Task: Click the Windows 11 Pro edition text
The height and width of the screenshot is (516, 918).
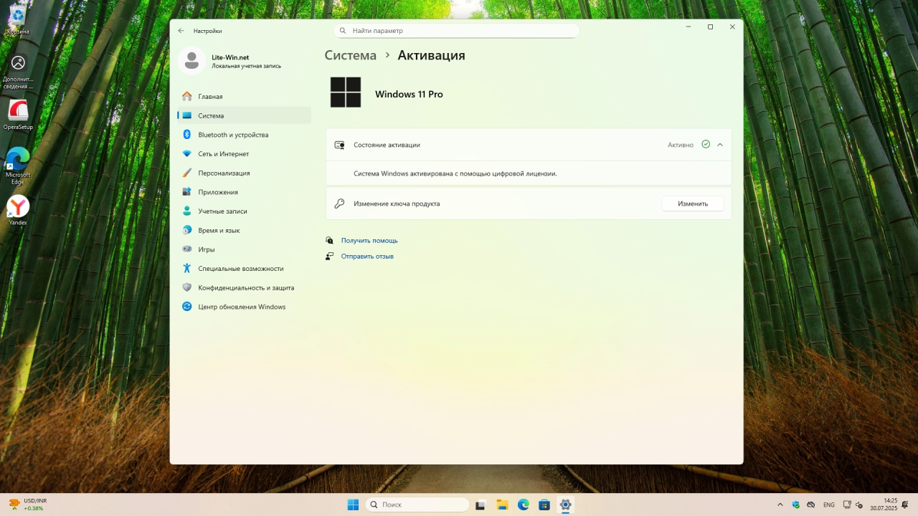Action: click(x=410, y=94)
